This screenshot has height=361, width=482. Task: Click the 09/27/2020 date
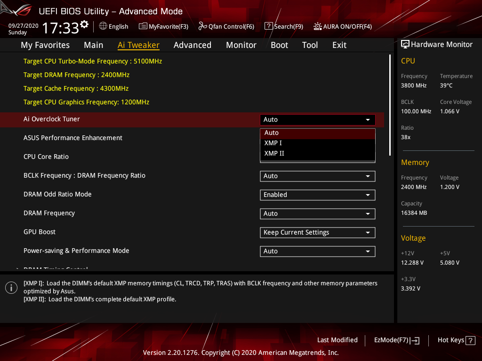pos(24,26)
